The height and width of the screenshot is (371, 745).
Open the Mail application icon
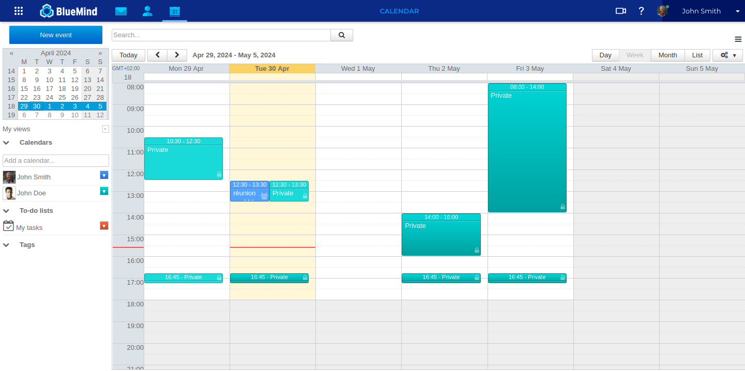click(121, 11)
